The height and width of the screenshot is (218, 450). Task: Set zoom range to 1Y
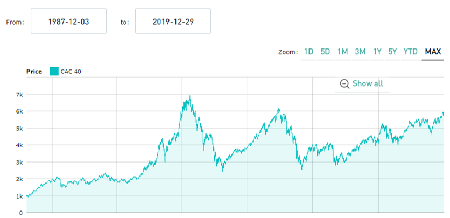click(377, 52)
